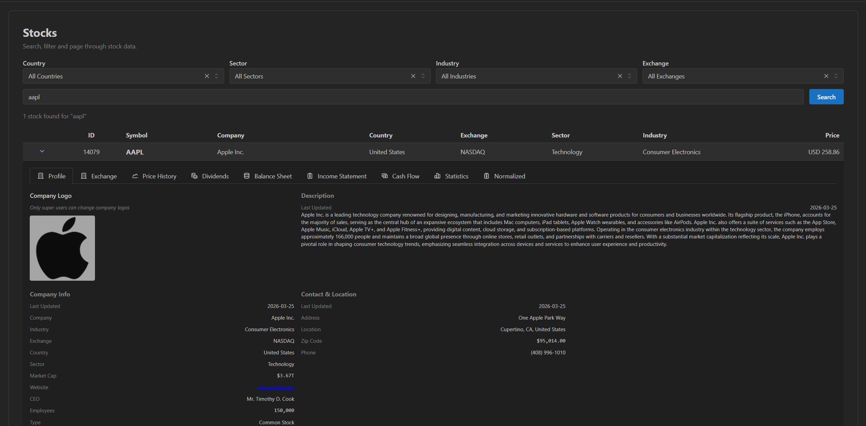Collapse the AAPL row chevron
Screen dimensions: 866x426
click(42, 151)
